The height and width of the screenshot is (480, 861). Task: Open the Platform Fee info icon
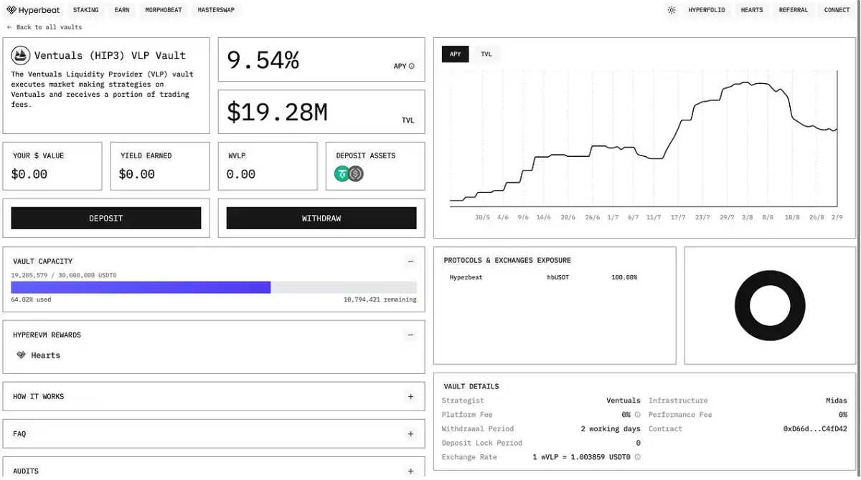tap(638, 414)
